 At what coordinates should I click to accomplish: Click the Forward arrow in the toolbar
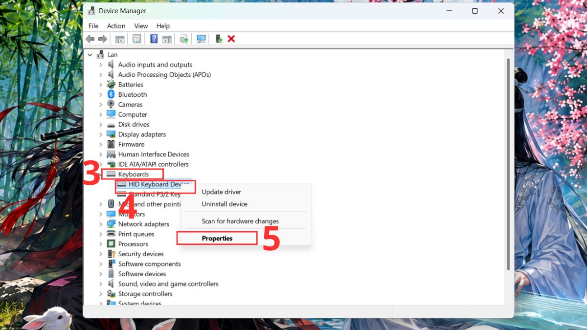[102, 39]
